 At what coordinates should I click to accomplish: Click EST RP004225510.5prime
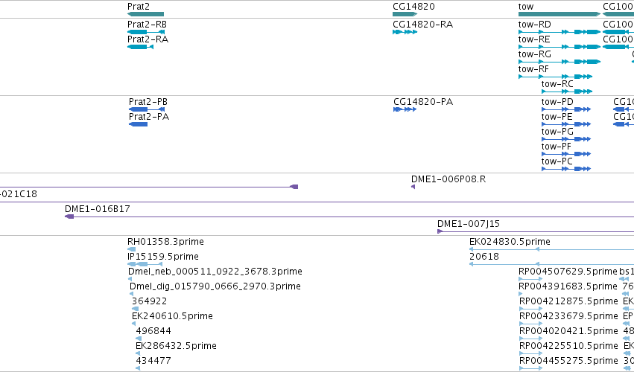(531, 353)
